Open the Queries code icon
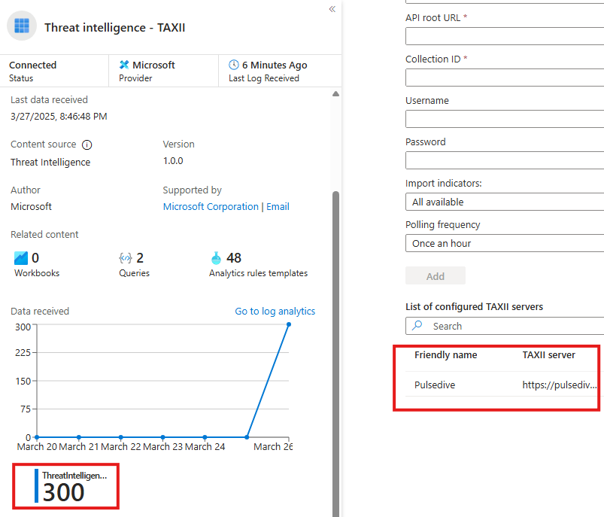 [x=125, y=258]
